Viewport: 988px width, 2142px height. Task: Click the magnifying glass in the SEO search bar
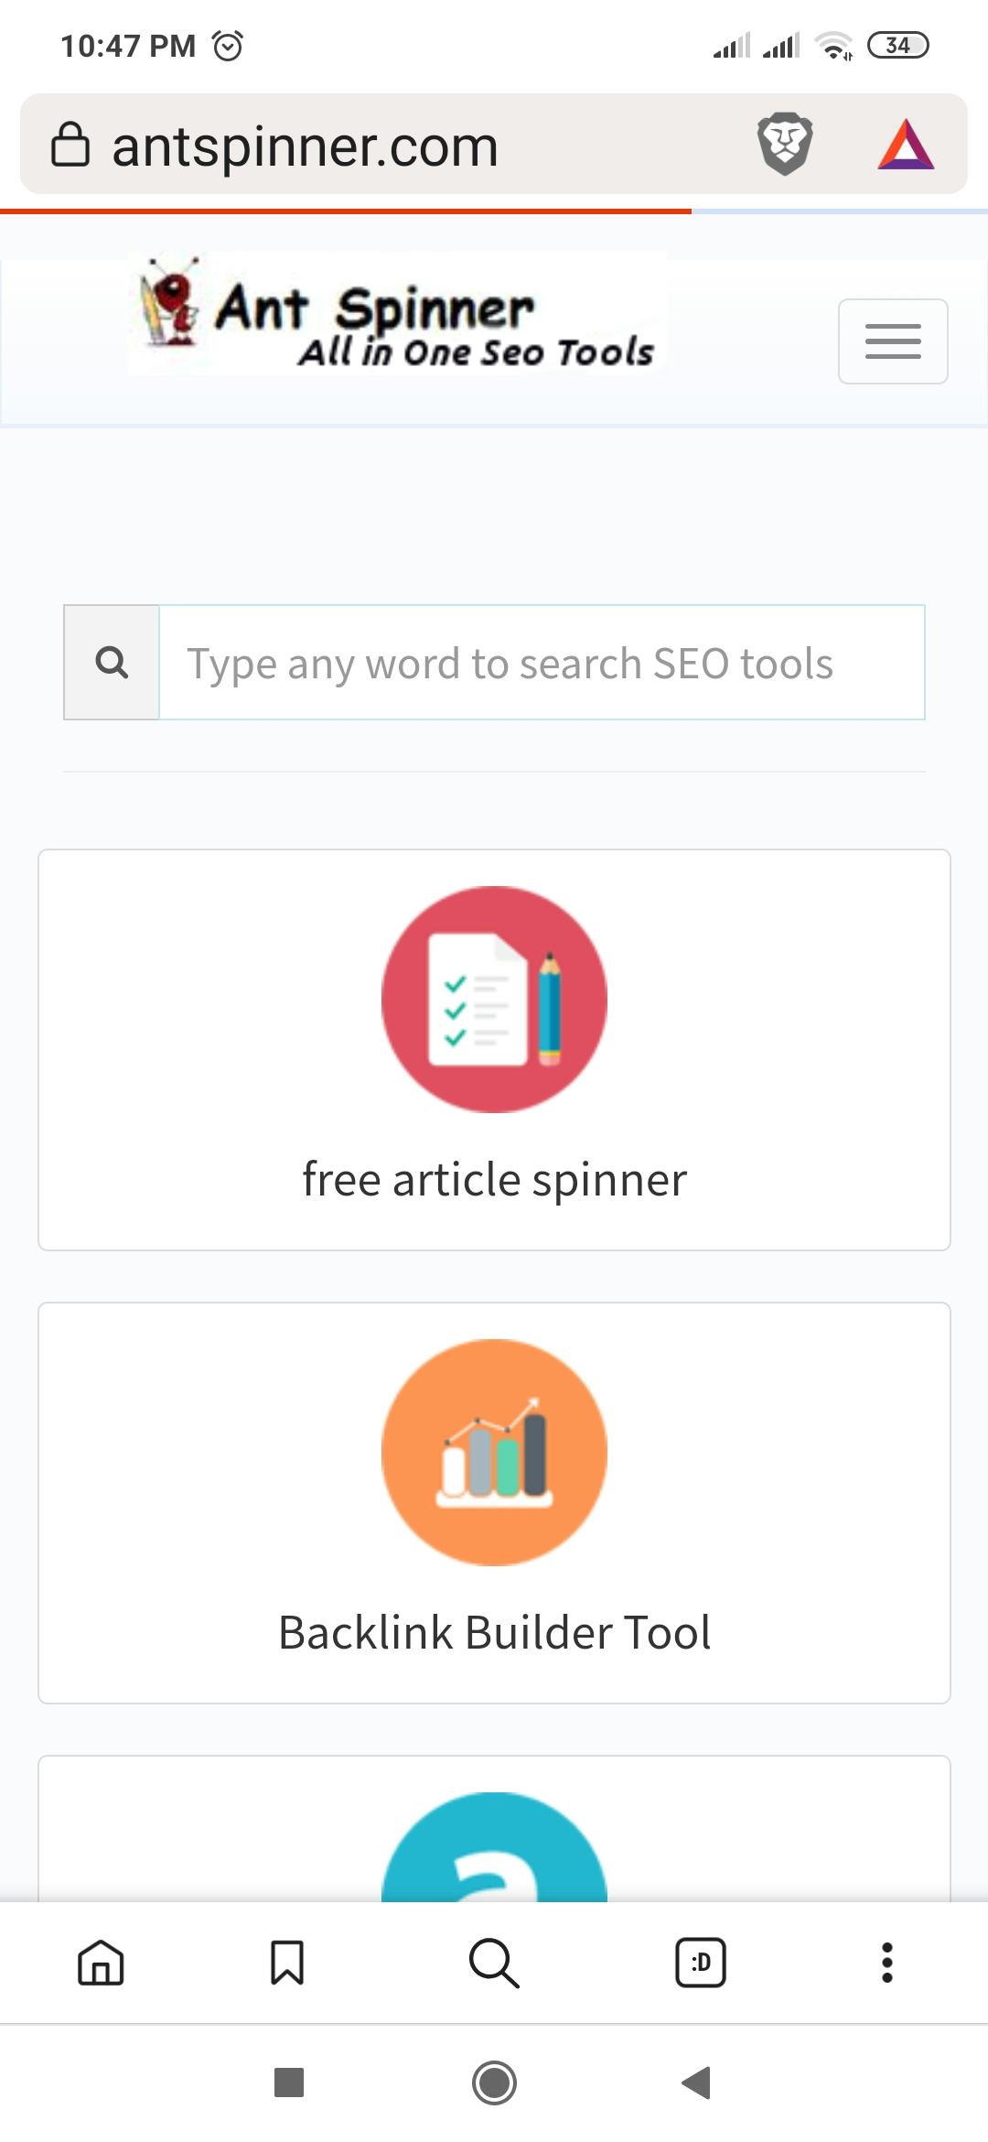click(x=110, y=662)
